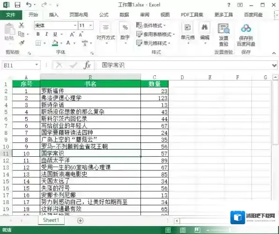Screen dimensions: 279x234
Task: Open the Name Box dropdown arrow
Action: (x=37, y=65)
